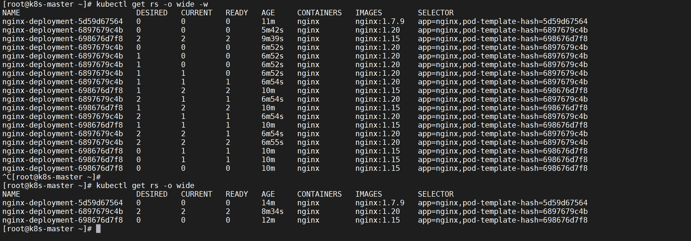This screenshot has width=691, height=241.
Task: Click nginx:1.20 in the 8m34s row
Action: [x=378, y=211]
